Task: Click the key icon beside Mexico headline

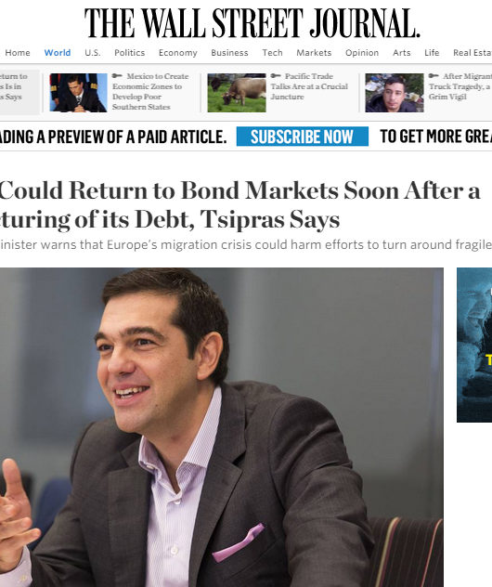Action: tap(117, 76)
